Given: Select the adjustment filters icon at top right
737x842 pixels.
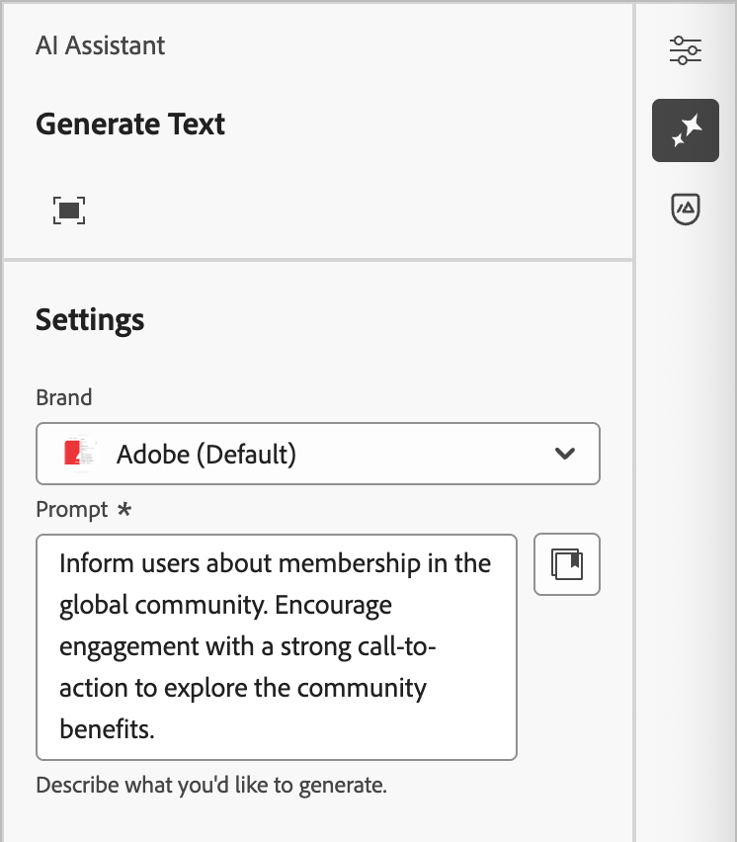Looking at the screenshot, I should pyautogui.click(x=685, y=49).
